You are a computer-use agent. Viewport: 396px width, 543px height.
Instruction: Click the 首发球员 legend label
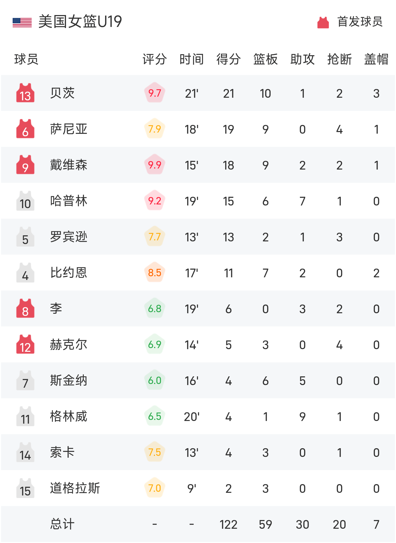[360, 22]
